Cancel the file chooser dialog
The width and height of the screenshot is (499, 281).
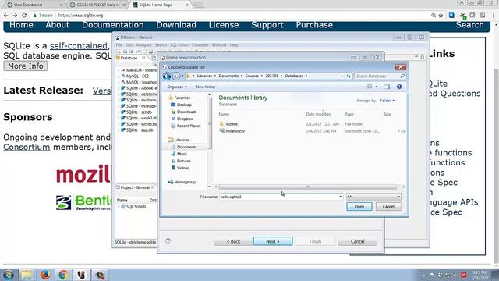pos(388,206)
